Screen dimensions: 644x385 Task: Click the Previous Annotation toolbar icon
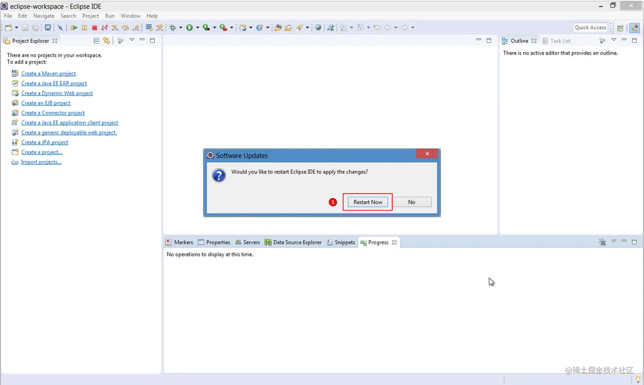coord(359,28)
